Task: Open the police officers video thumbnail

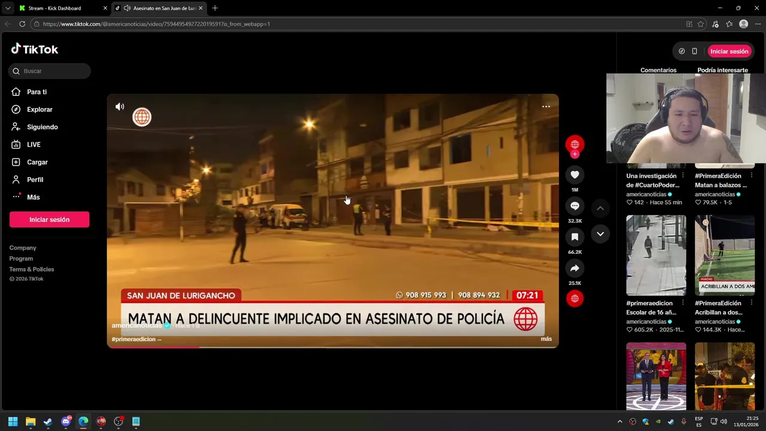Action: (725, 377)
